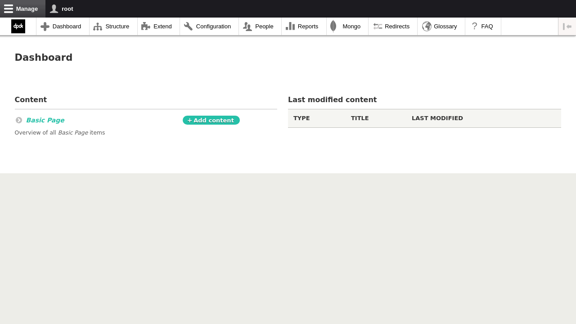Click the Content section heading
The height and width of the screenshot is (324, 576).
(x=31, y=100)
